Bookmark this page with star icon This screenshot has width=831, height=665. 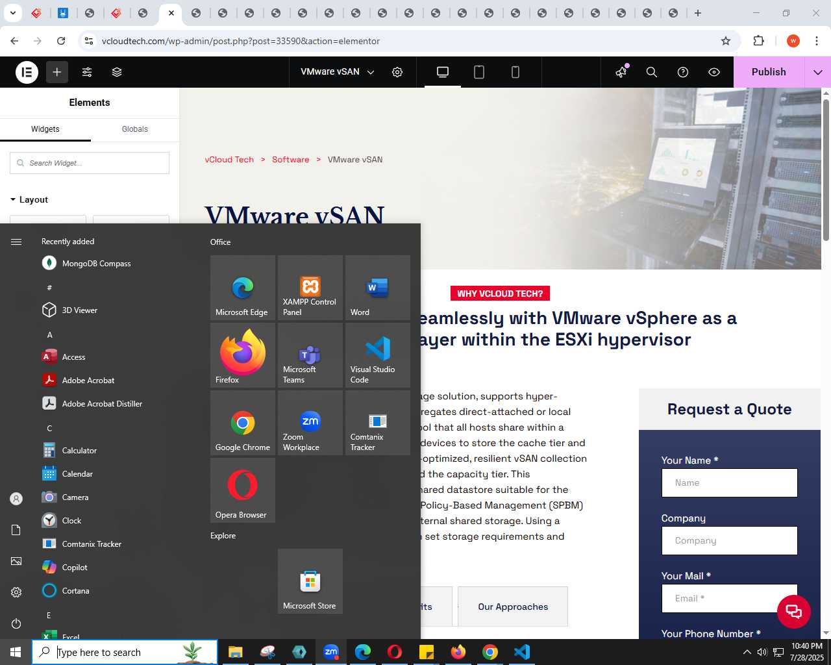(726, 41)
